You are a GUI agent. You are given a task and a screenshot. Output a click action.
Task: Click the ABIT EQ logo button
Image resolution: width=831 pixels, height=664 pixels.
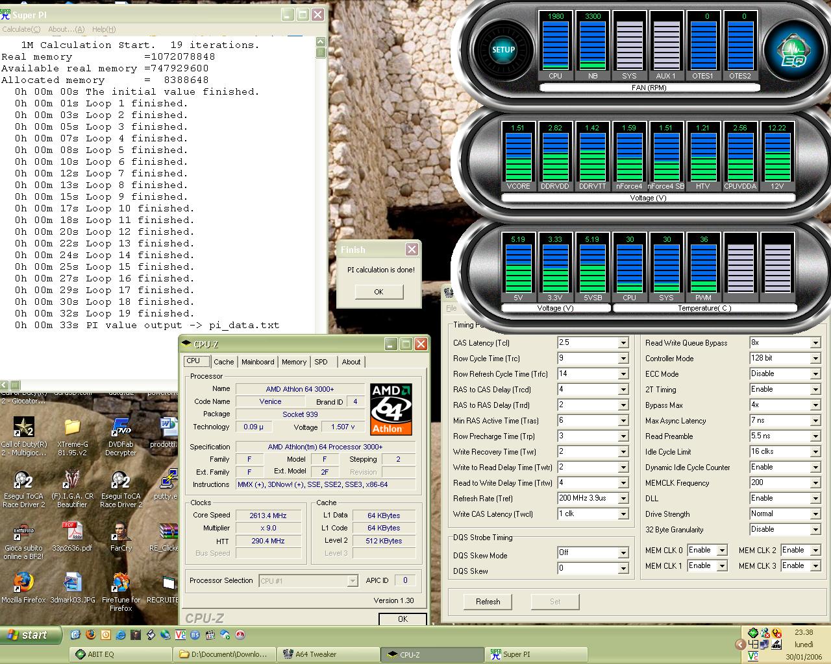793,50
